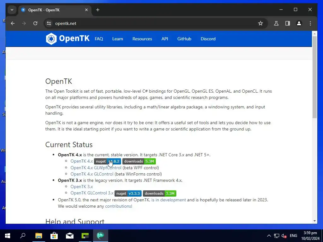Open OpenTK 4.x GLControl link
This screenshot has width=323, height=242.
click(92, 174)
